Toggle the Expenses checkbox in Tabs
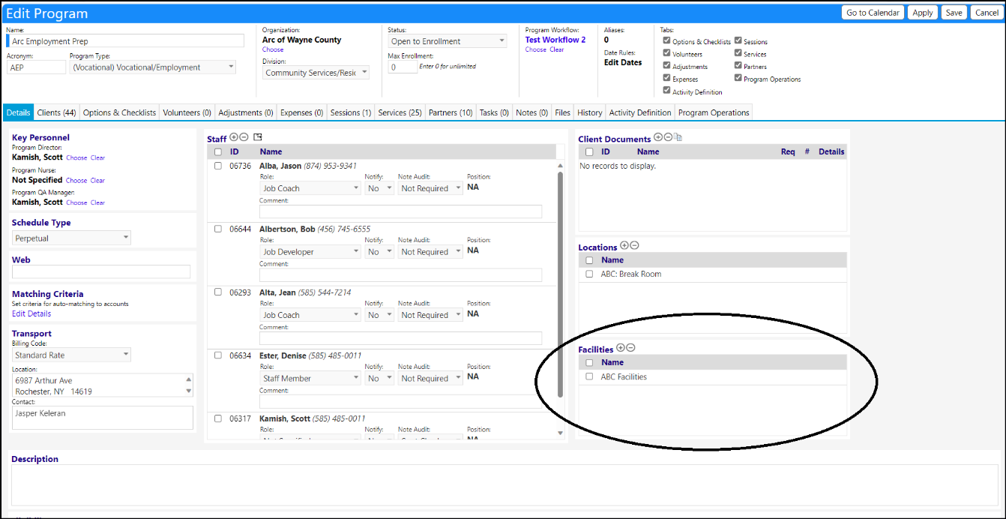 (x=667, y=78)
